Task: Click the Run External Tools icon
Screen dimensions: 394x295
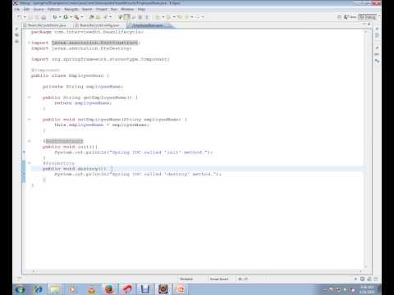Action: 77,17
